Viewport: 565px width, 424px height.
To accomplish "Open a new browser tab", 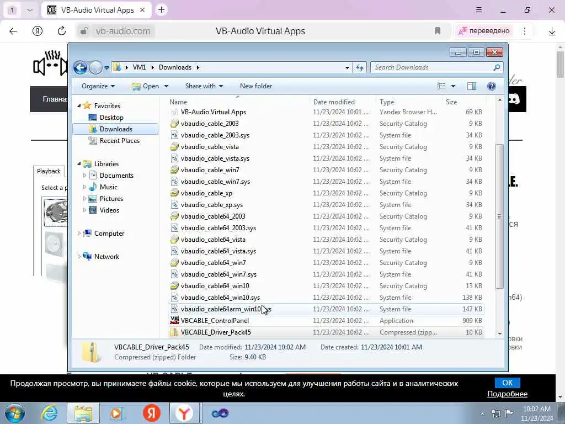I will pyautogui.click(x=161, y=10).
